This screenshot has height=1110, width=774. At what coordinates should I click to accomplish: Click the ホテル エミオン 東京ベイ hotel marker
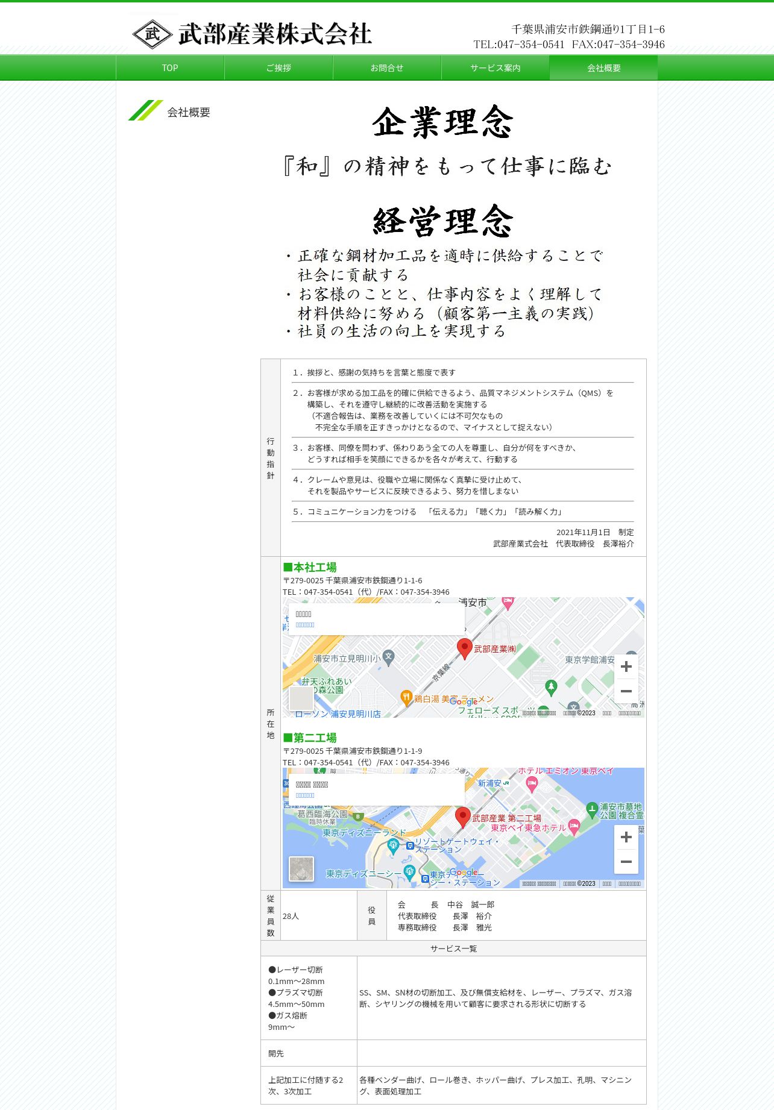point(532,784)
